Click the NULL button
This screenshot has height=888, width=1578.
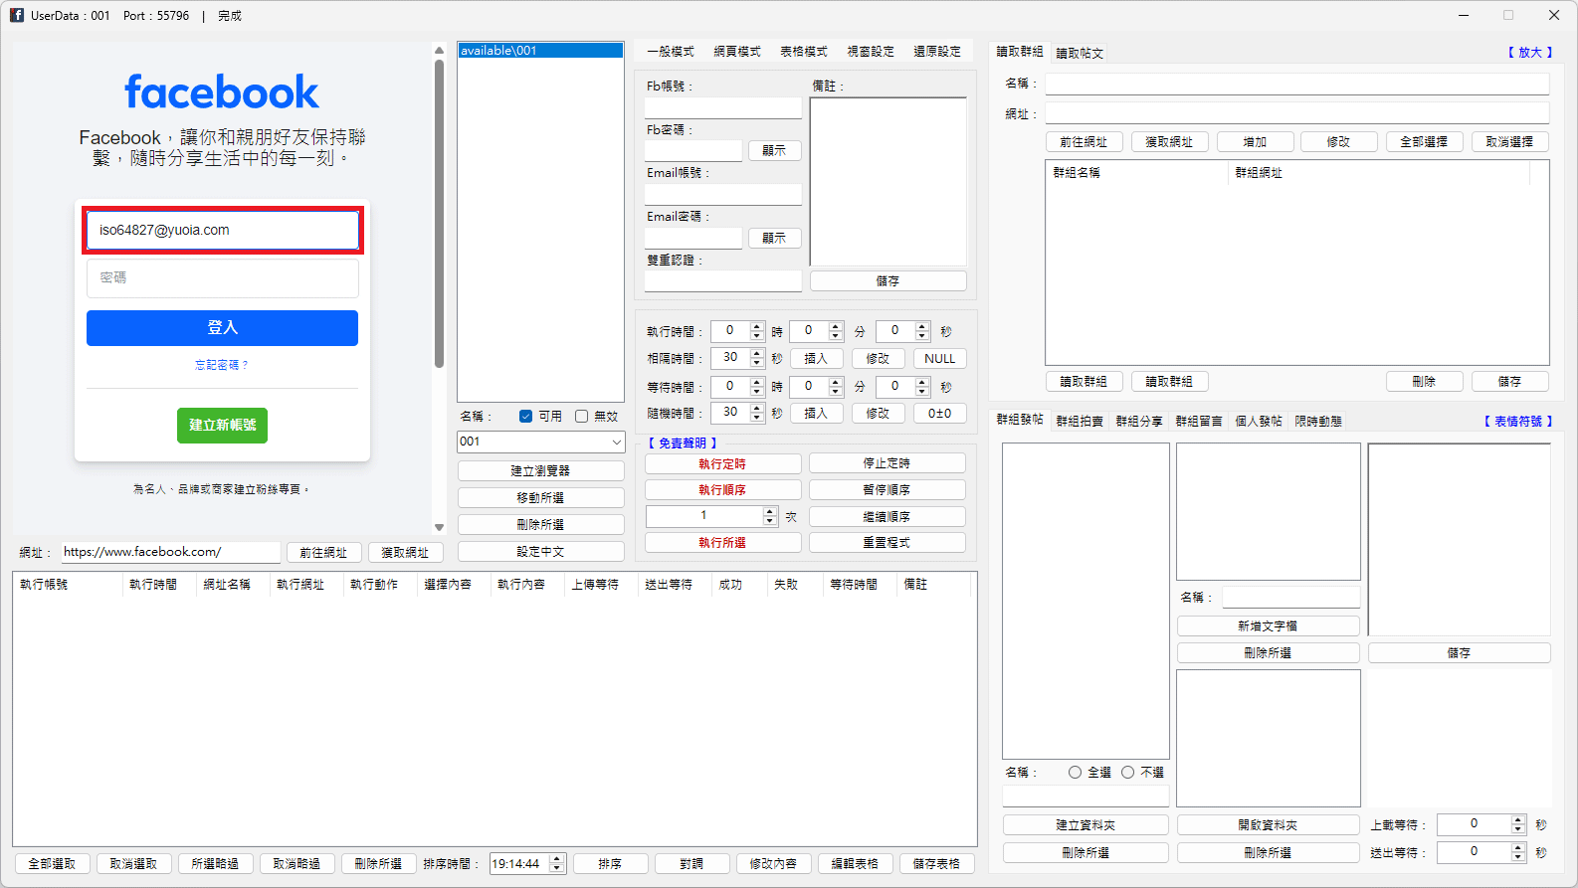(939, 359)
